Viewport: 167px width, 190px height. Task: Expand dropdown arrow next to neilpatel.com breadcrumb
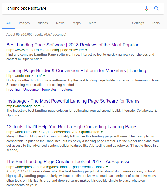102,132
